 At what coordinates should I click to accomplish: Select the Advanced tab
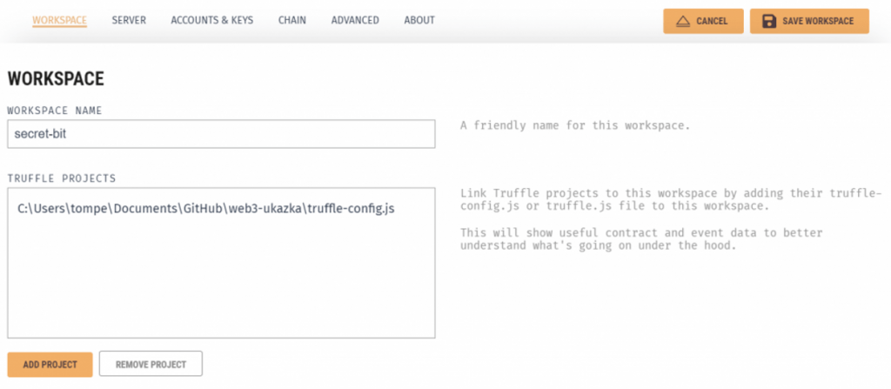[355, 20]
